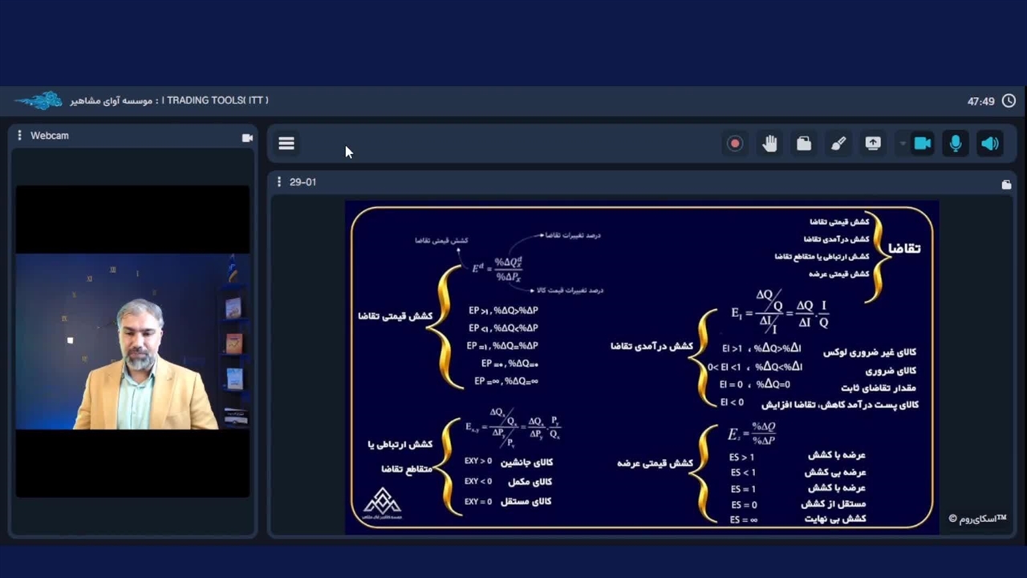The width and height of the screenshot is (1027, 578).
Task: Click the camera icon in Webcam panel header
Action: 247,137
